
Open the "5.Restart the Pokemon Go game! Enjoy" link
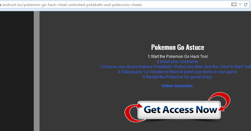coord(177,77)
